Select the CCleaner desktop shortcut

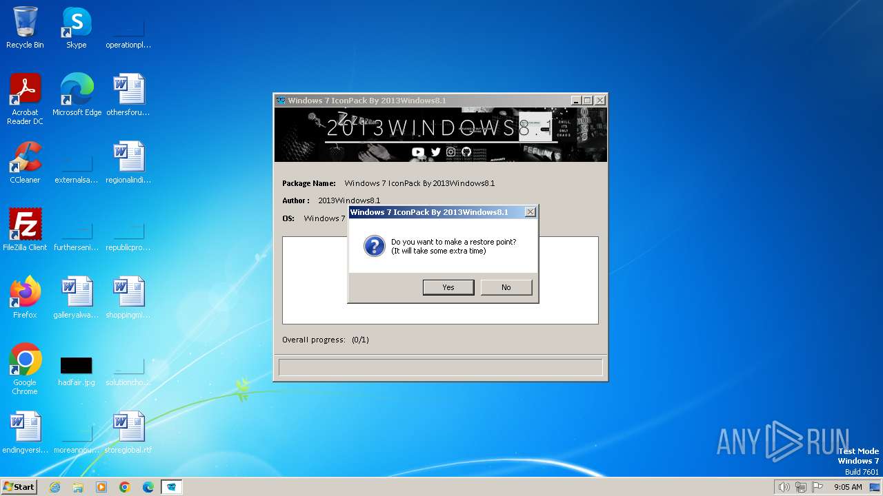(x=25, y=163)
